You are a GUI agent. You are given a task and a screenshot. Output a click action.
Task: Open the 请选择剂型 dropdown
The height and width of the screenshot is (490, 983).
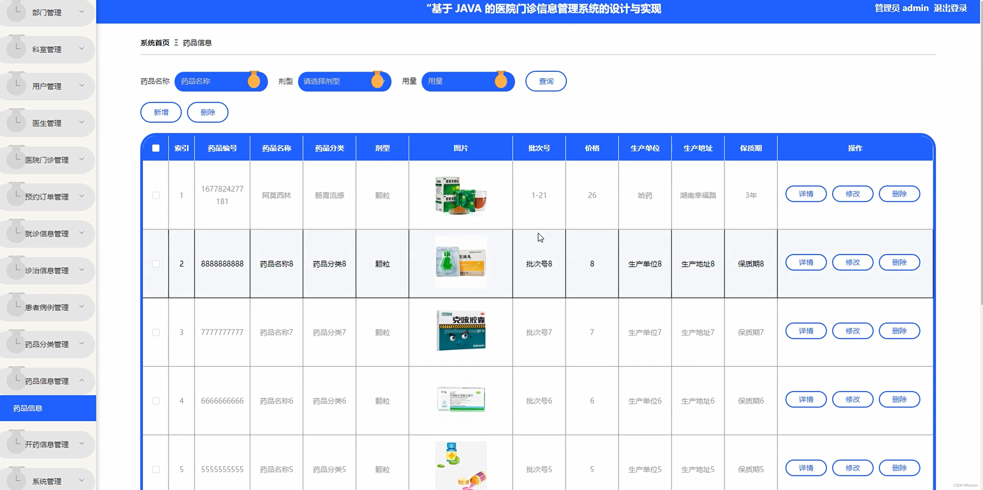tap(336, 81)
